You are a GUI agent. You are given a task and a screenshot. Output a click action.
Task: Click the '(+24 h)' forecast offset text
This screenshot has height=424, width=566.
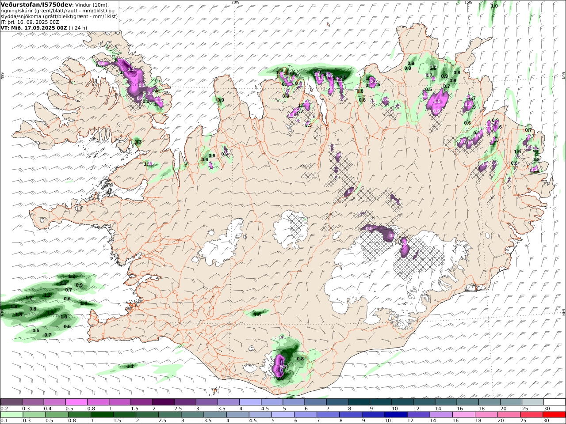(78, 27)
